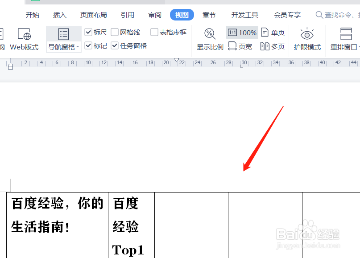The height and width of the screenshot is (258, 360).
Task: Uncheck the 任务窗格 task pane checkbox
Action: point(115,45)
